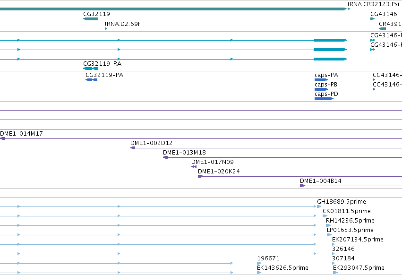
Task: Click the tRNA:D2:69F gene arrow
Action: (x=106, y=29)
